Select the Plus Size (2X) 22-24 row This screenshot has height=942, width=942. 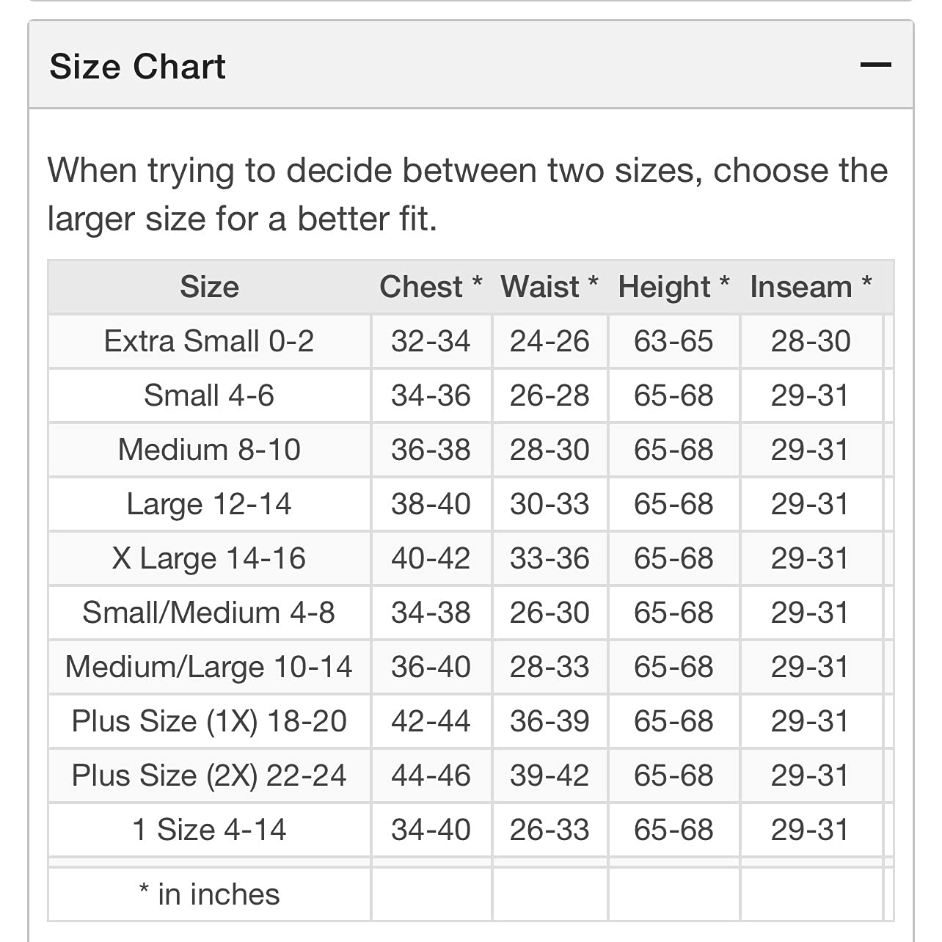[x=470, y=775]
